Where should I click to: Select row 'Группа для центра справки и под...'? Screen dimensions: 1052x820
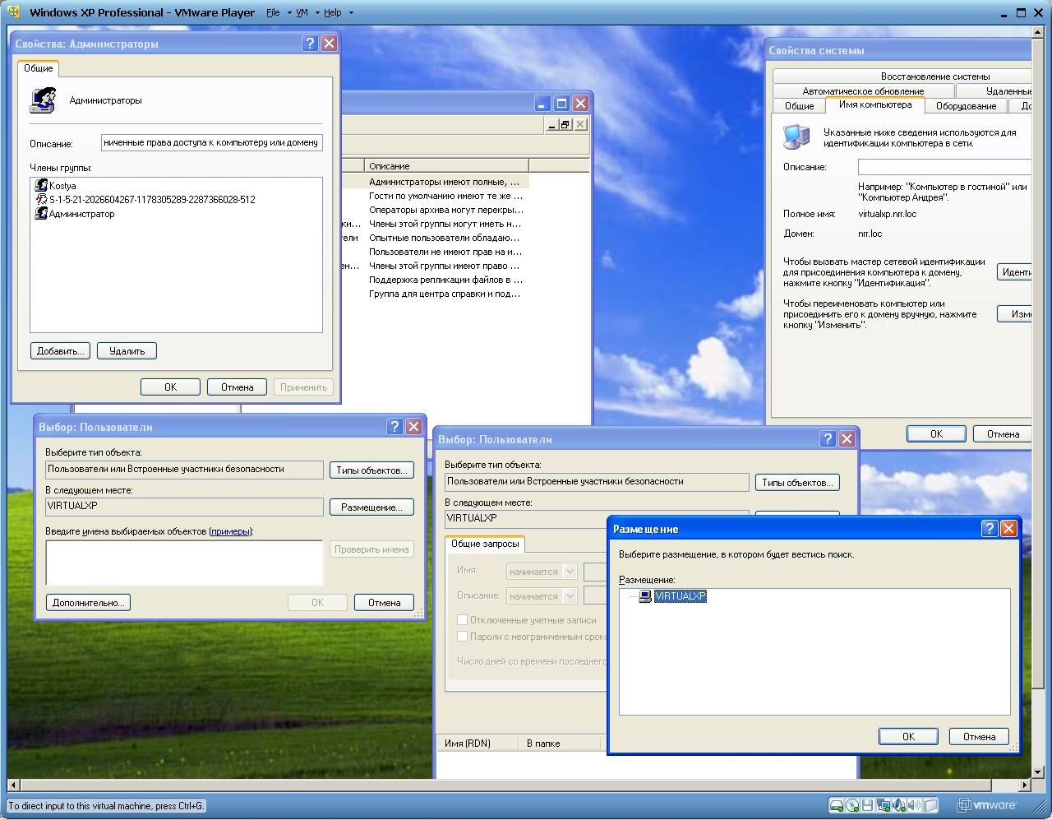click(445, 294)
